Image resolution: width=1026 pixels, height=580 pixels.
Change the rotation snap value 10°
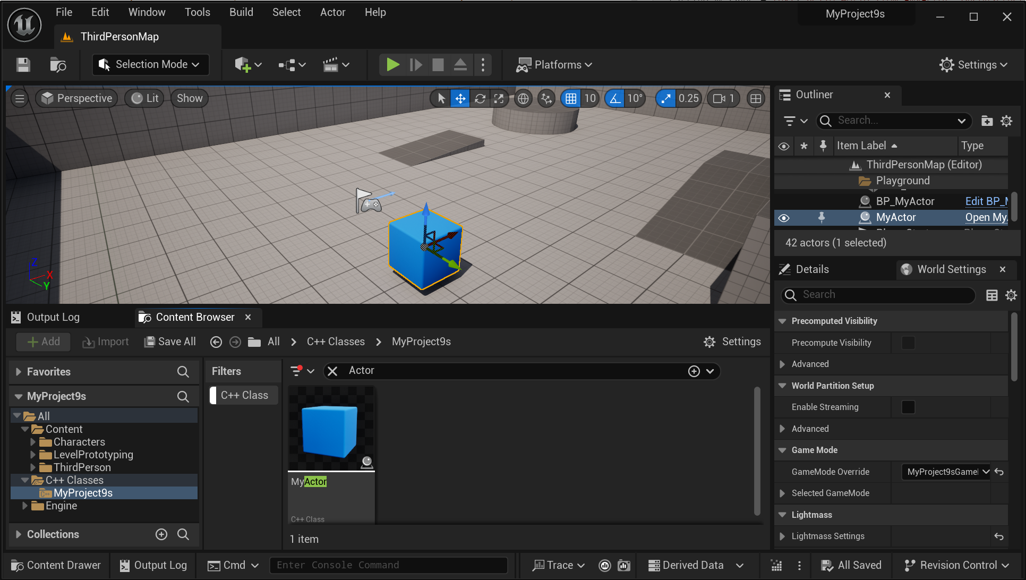635,98
